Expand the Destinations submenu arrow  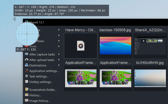(59, 65)
